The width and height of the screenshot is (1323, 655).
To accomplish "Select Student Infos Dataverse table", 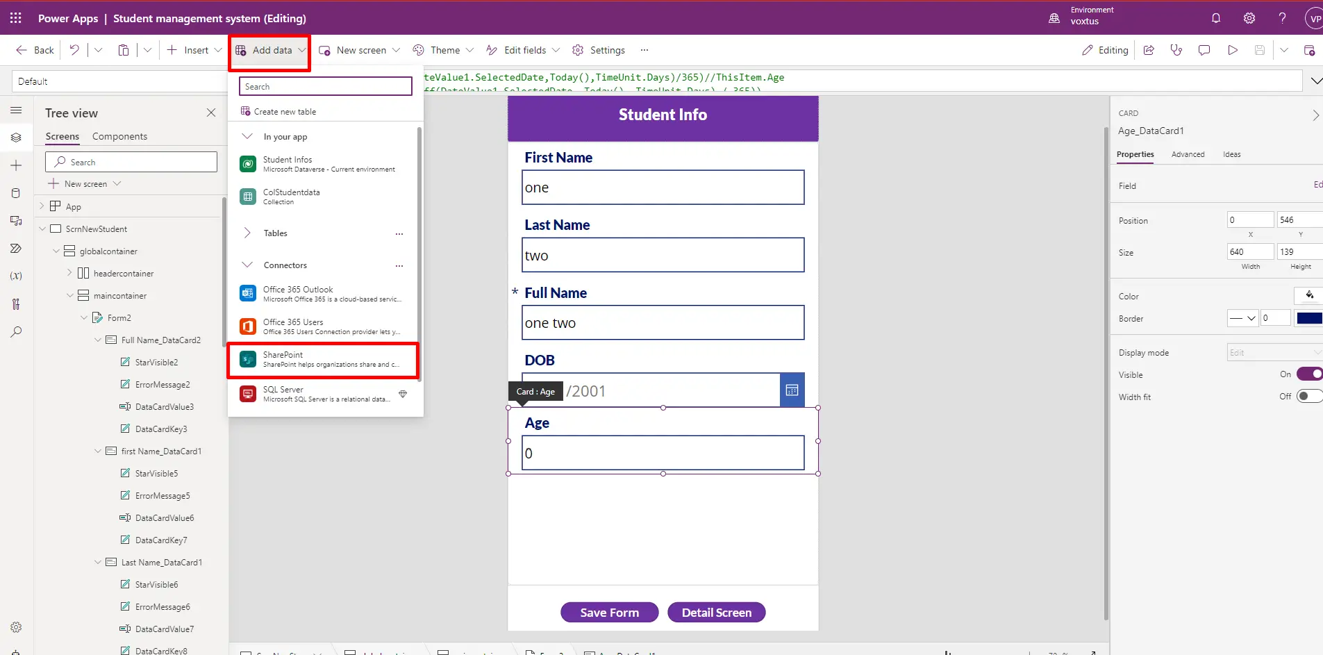I will tap(323, 164).
